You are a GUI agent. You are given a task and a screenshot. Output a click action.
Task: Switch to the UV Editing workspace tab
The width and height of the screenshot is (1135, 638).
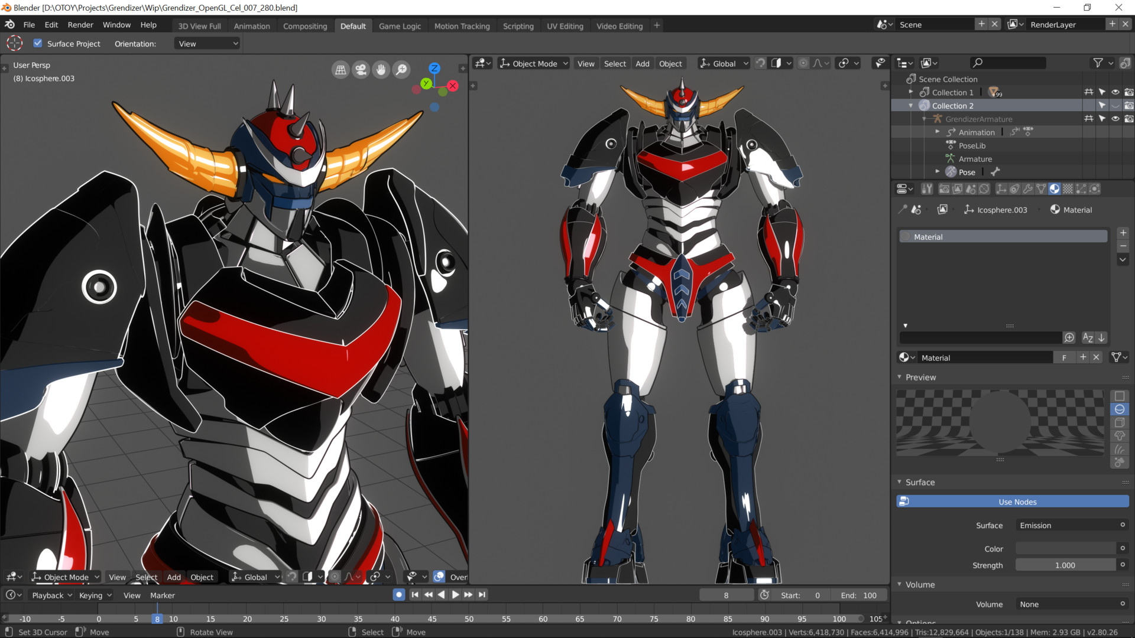coord(565,26)
